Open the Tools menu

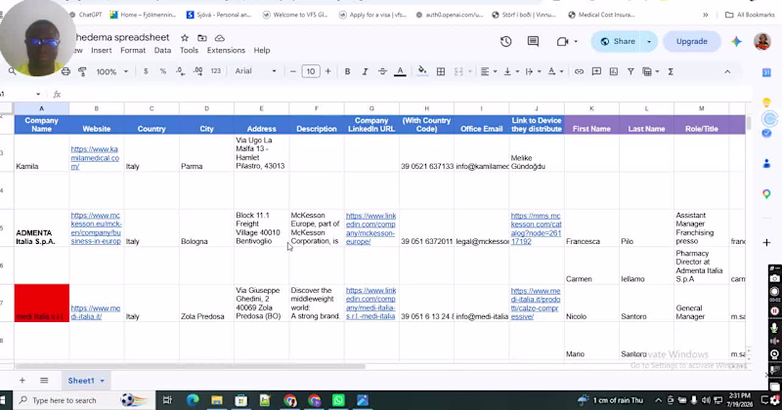tap(189, 51)
